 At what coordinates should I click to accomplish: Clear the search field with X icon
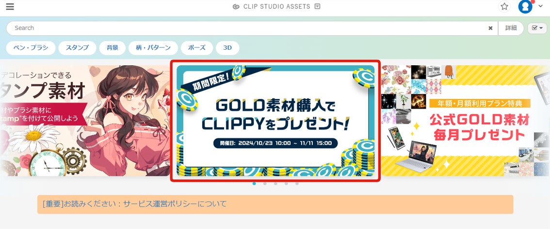coord(490,29)
